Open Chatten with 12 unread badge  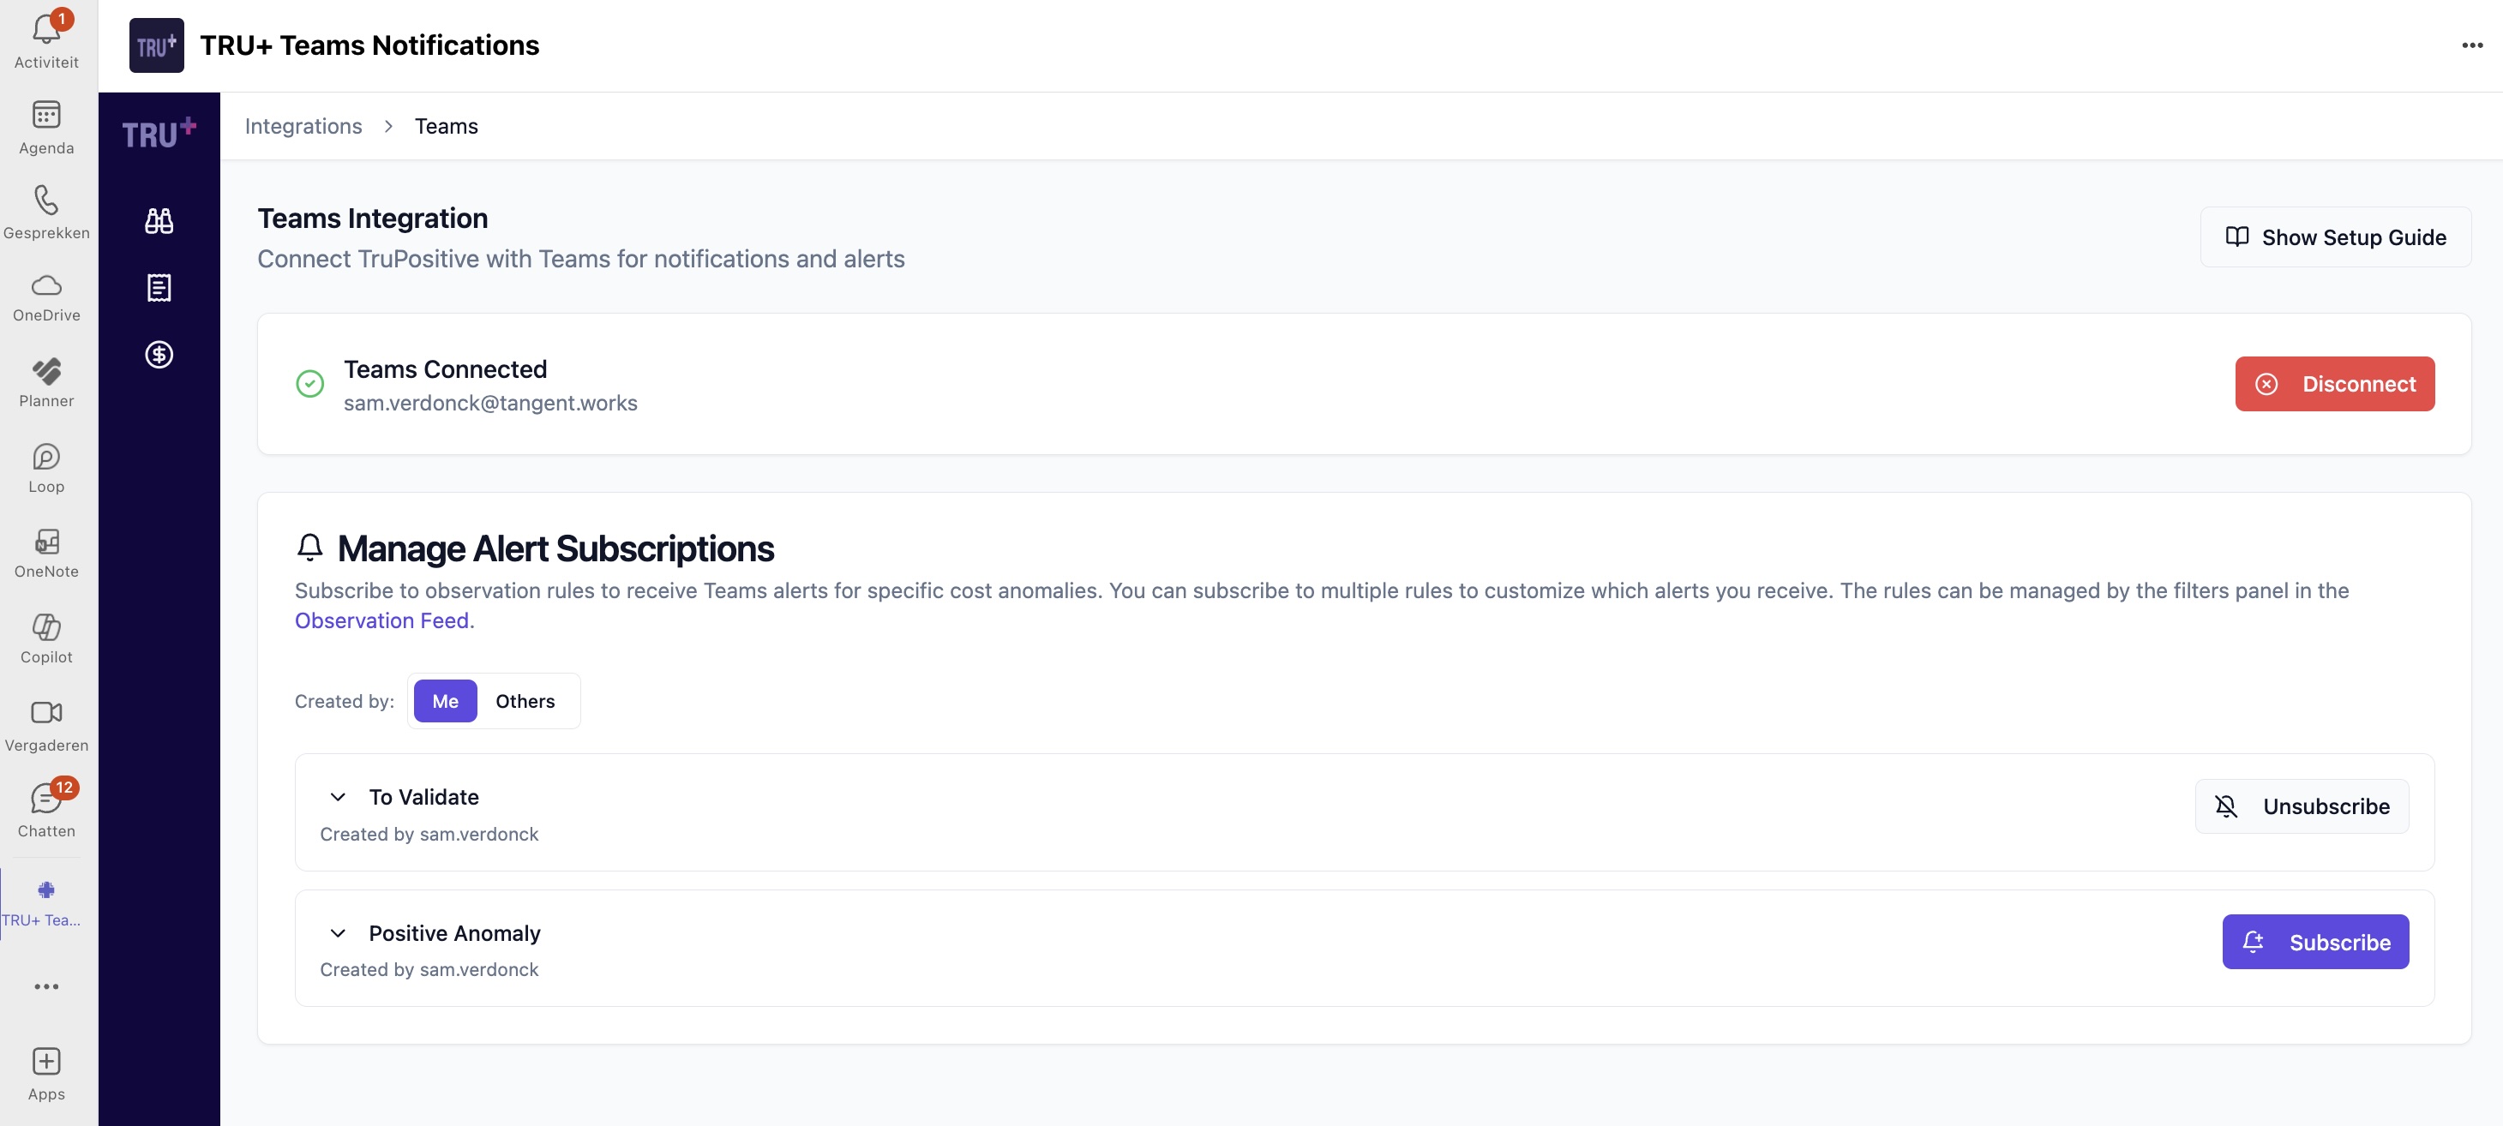point(45,809)
